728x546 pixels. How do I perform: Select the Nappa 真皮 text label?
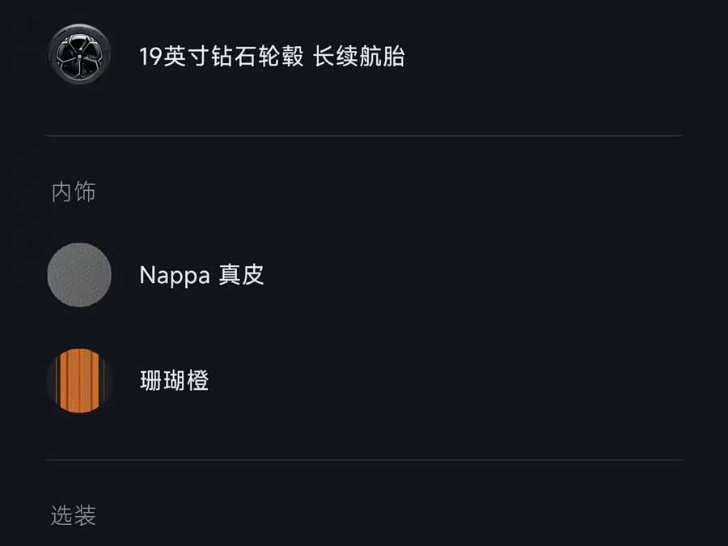(x=201, y=275)
